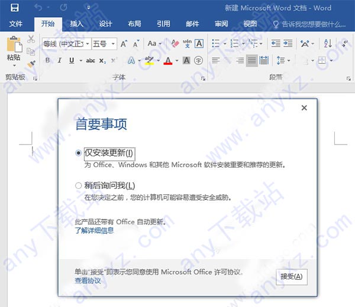Toggle Underline formatting
This screenshot has height=307, width=355.
(72, 60)
